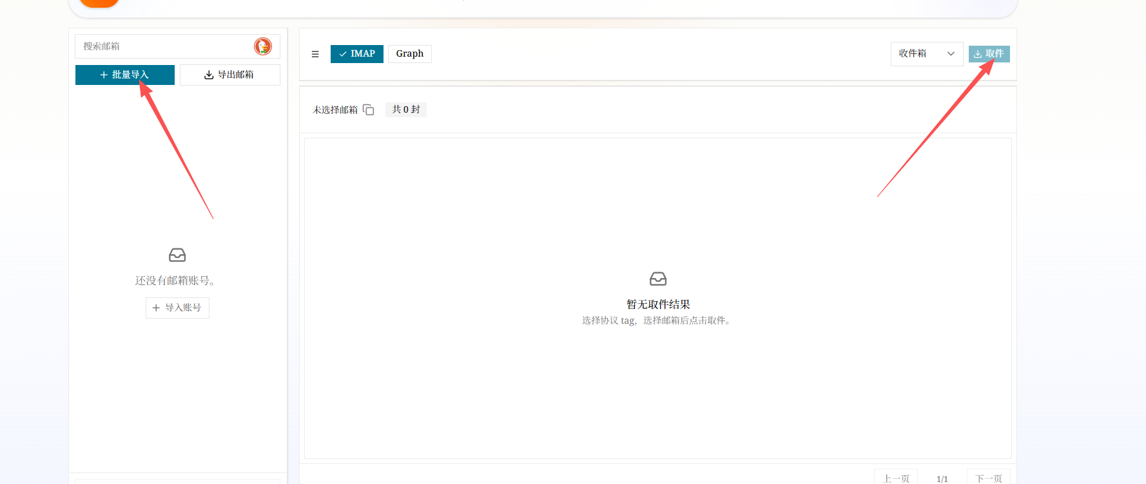The height and width of the screenshot is (484, 1146).
Task: Copy the unselected mailbox address icon
Action: (369, 110)
